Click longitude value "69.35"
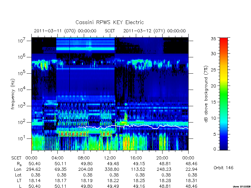 (x=61, y=169)
